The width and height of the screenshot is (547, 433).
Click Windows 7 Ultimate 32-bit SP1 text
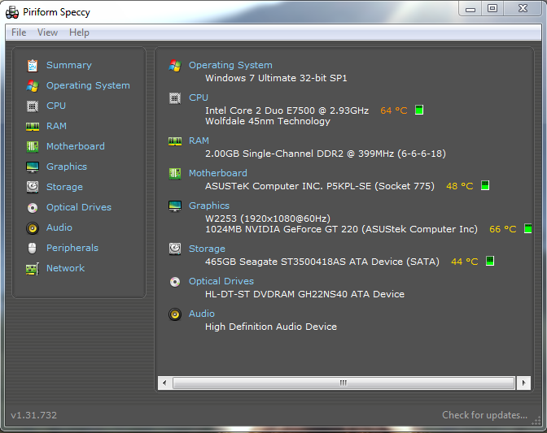tap(276, 78)
